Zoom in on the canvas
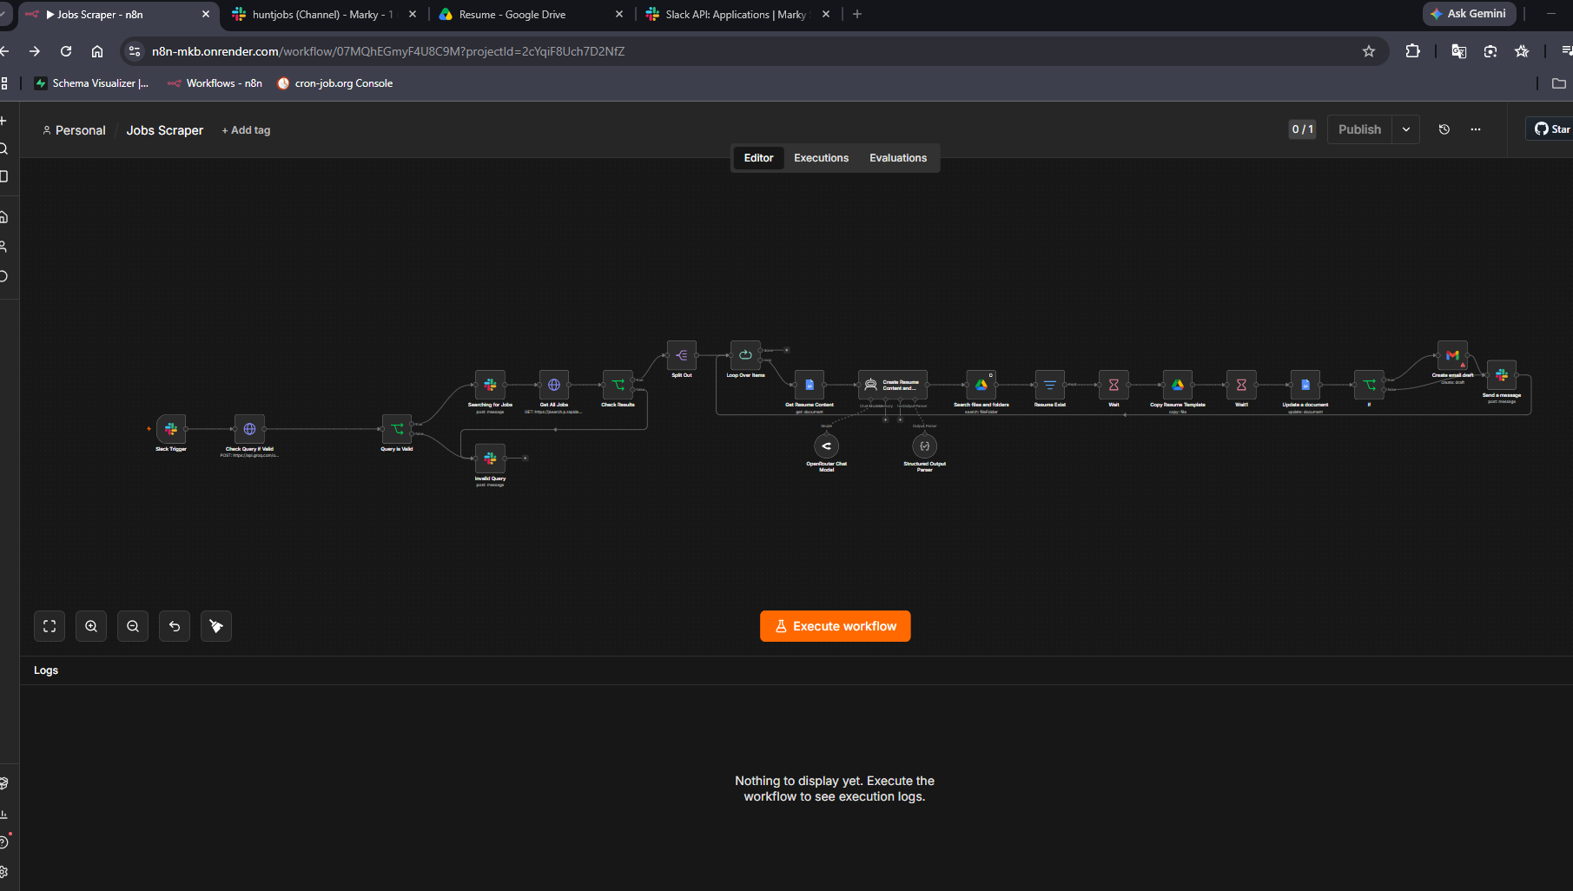The width and height of the screenshot is (1573, 891). tap(91, 626)
